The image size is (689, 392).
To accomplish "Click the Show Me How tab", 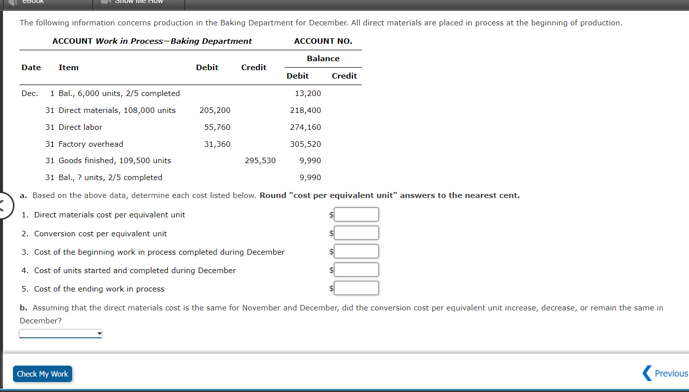I will point(139,4).
